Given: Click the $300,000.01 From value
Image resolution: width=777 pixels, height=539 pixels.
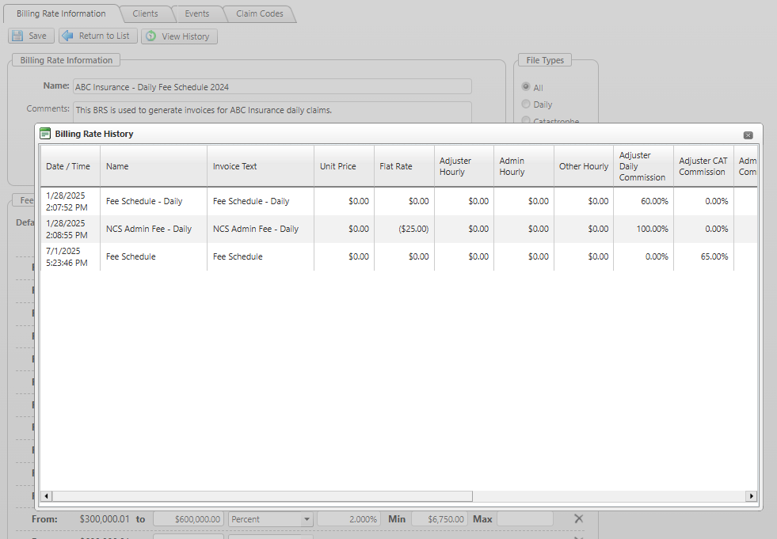Looking at the screenshot, I should pos(105,519).
